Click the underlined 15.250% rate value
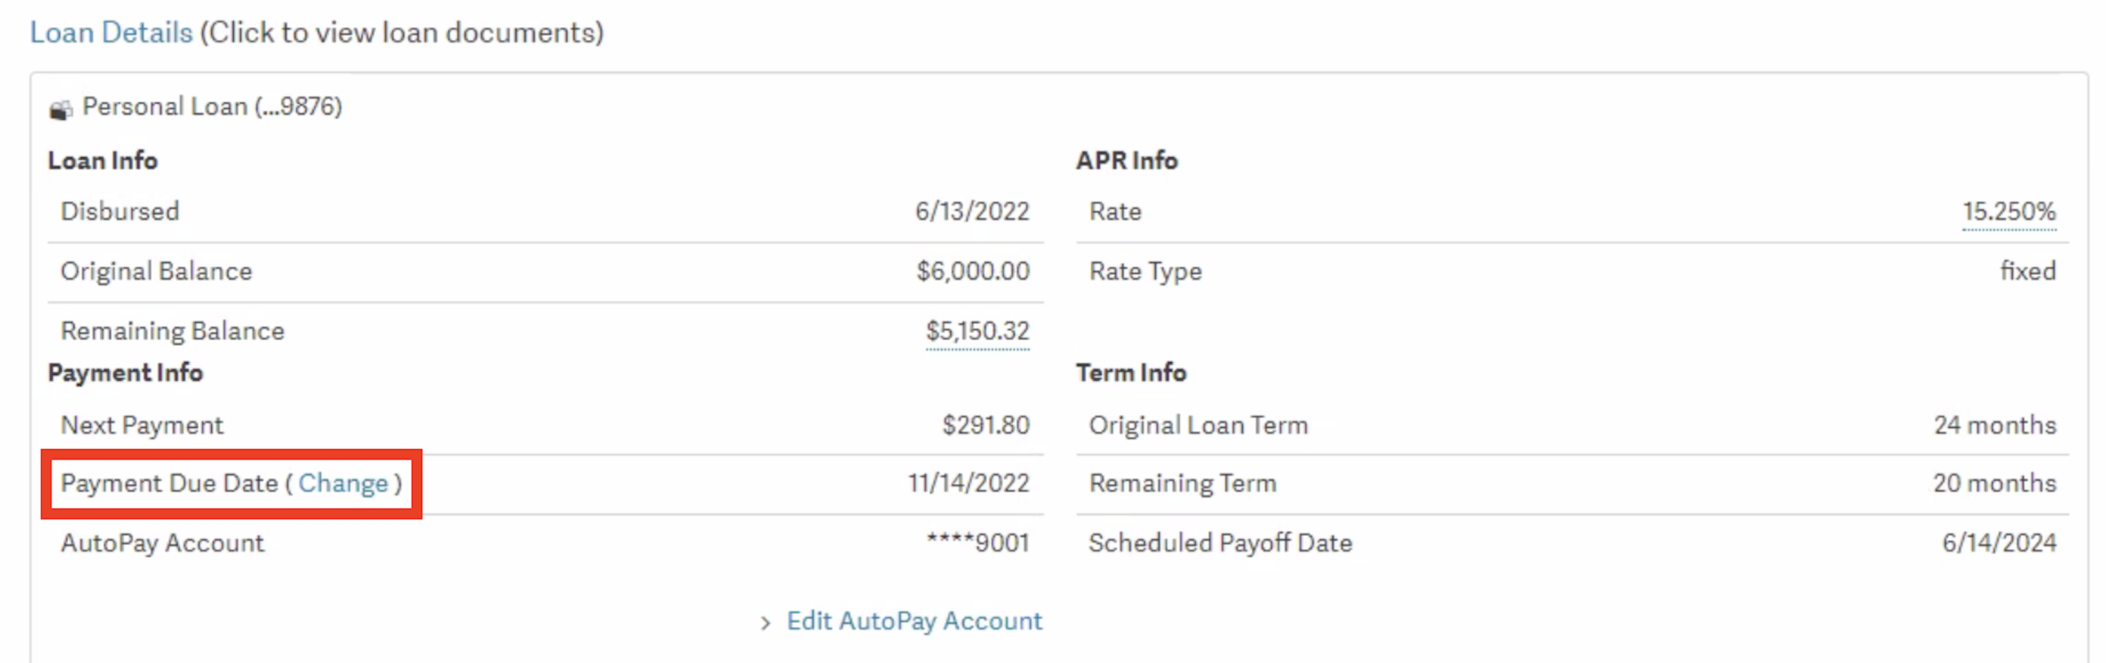 point(2009,212)
